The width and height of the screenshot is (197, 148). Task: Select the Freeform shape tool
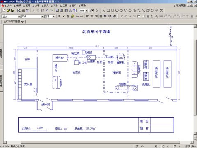click(x=130, y=10)
